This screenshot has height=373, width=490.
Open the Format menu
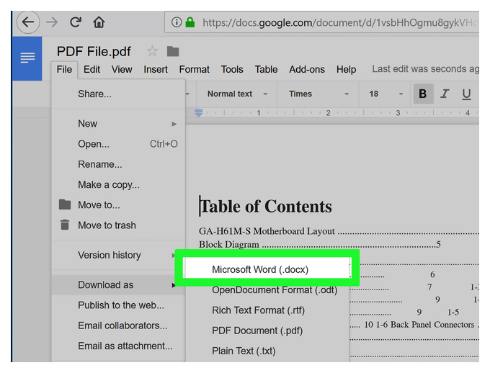click(x=194, y=69)
